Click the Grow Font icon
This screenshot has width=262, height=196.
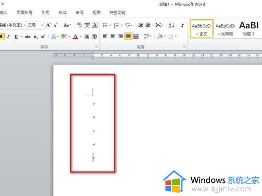pyautogui.click(x=48, y=25)
